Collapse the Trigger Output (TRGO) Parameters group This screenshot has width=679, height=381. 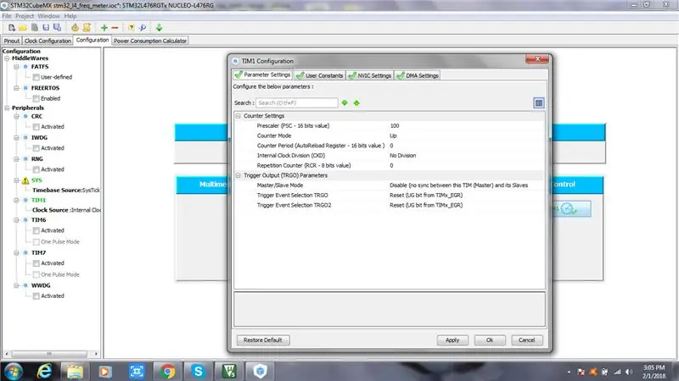click(x=238, y=175)
